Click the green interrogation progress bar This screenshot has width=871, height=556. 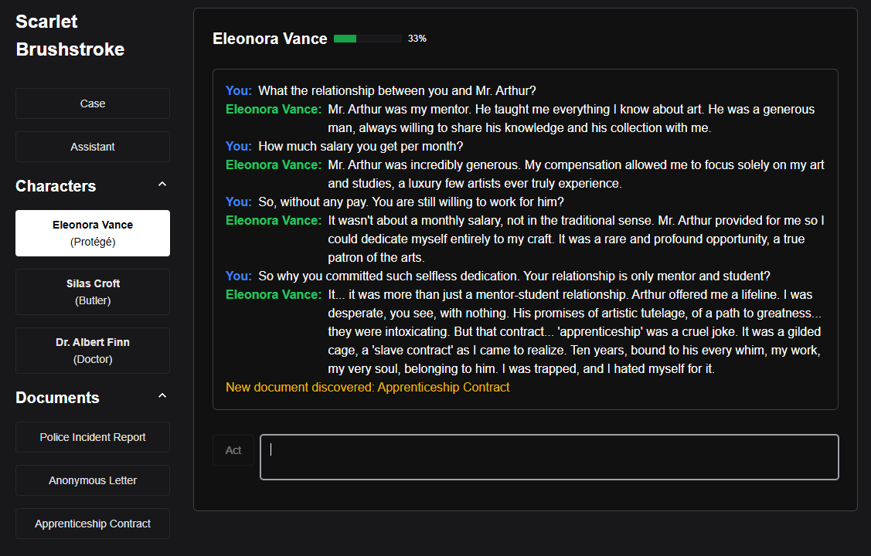tap(367, 39)
